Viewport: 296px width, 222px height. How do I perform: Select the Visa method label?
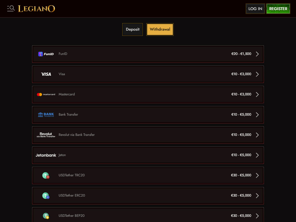point(62,74)
